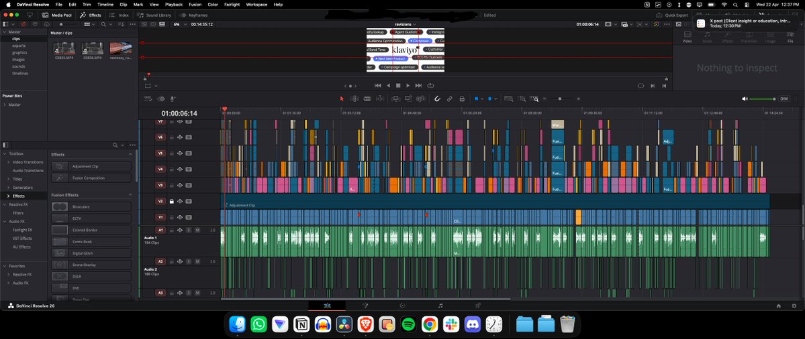Click the Insert Clip edit icon
This screenshot has width=805, height=339.
pyautogui.click(x=396, y=99)
